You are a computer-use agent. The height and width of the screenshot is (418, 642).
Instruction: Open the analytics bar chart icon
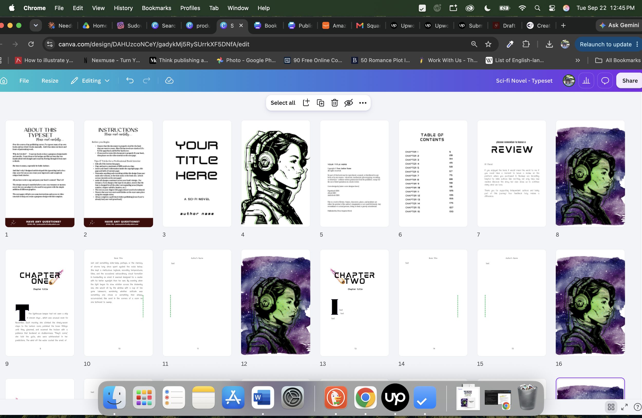[x=586, y=80]
